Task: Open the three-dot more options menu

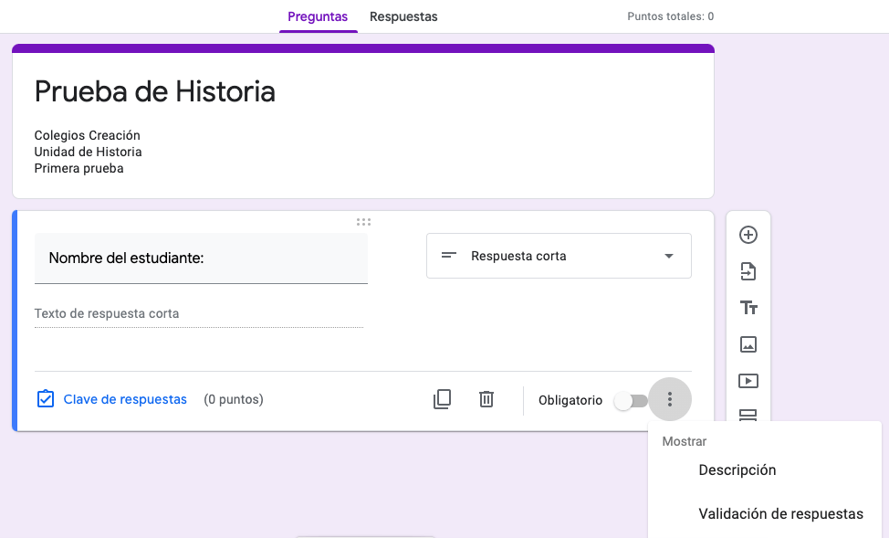Action: [x=670, y=399]
